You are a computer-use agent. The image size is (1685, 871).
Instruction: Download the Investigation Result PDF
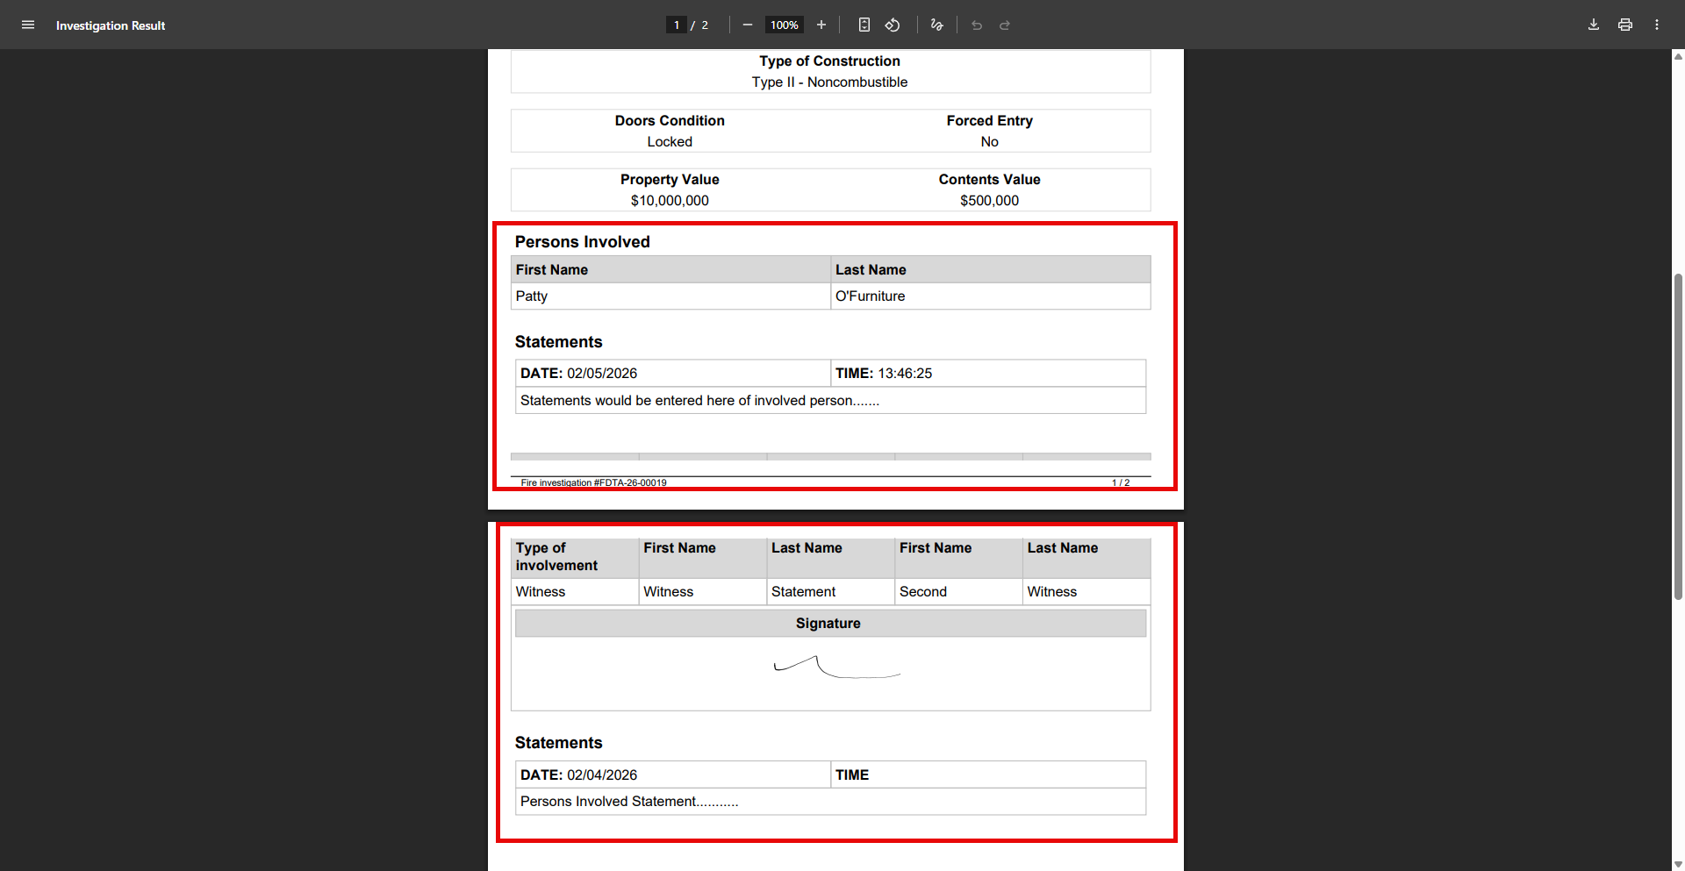[1594, 25]
